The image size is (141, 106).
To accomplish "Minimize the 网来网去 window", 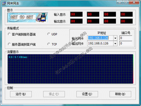I will pos(120,3).
